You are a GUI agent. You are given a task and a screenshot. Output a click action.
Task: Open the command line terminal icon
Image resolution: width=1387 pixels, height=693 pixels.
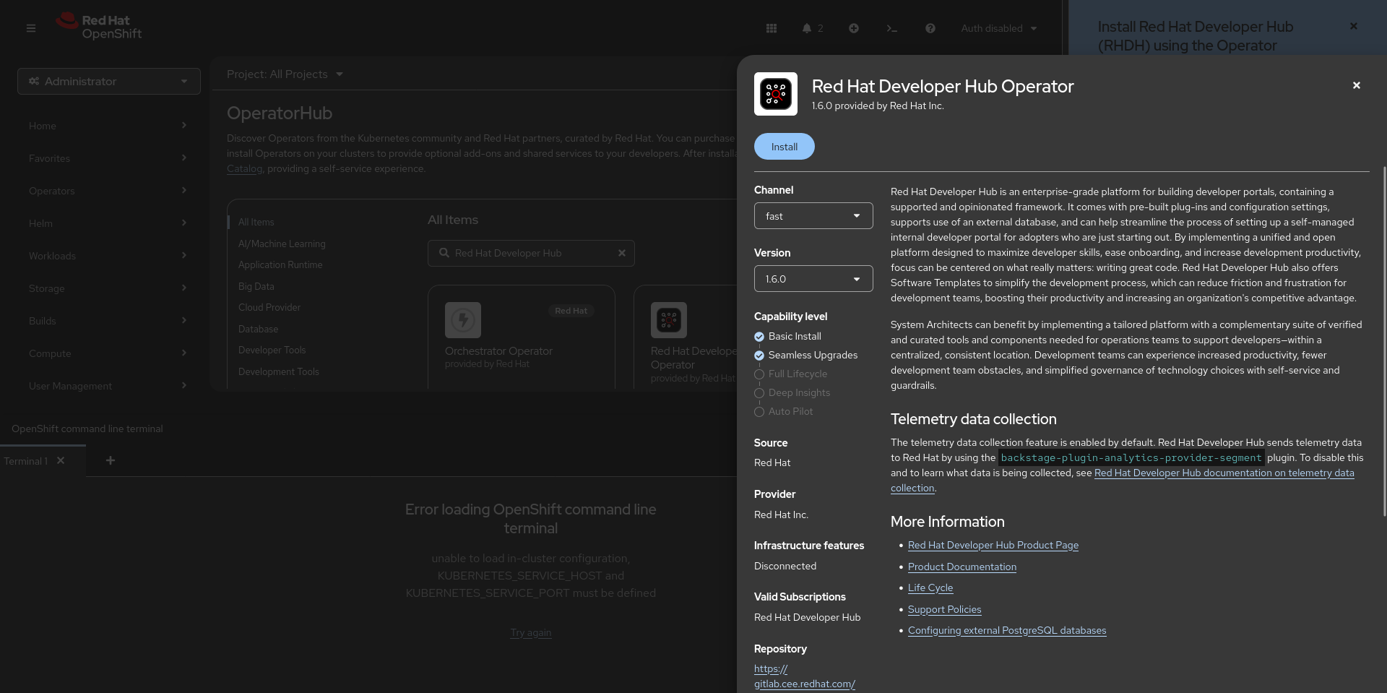click(892, 28)
